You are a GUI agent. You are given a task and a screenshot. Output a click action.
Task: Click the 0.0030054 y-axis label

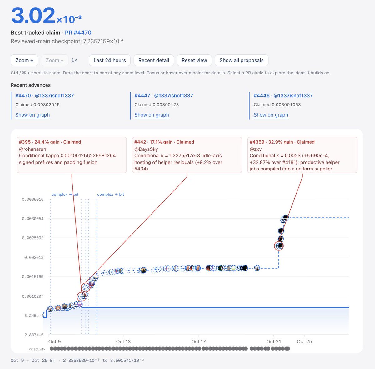(x=33, y=219)
